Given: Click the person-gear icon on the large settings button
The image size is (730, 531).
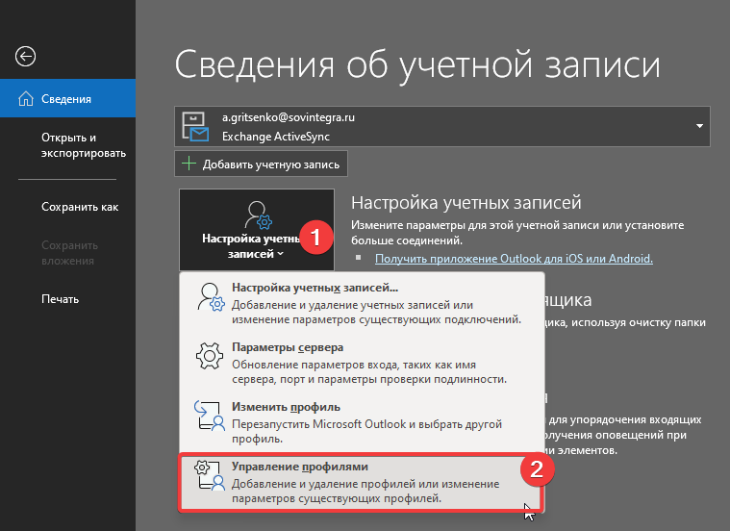Looking at the screenshot, I should tap(257, 215).
